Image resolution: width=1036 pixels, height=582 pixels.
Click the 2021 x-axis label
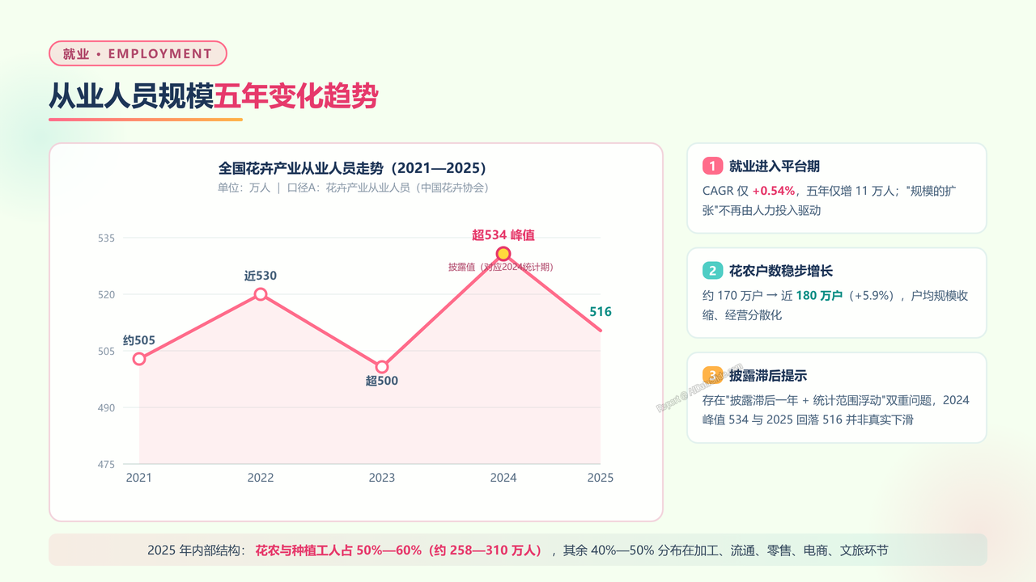coord(139,478)
